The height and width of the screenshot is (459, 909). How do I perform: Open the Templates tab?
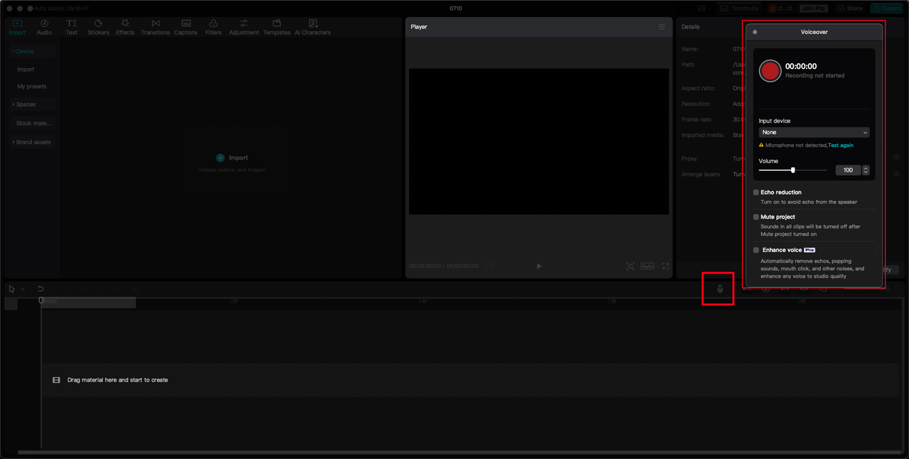tap(277, 28)
